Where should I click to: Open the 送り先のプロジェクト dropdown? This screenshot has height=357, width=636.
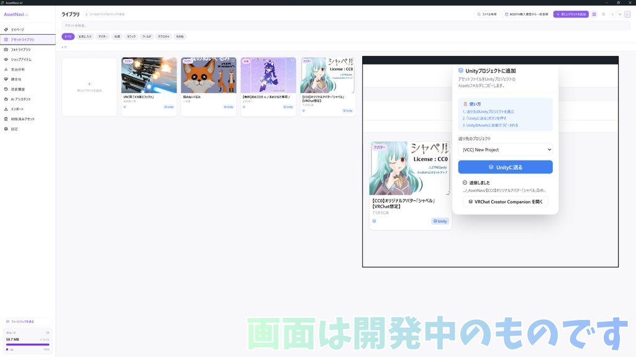(505, 149)
